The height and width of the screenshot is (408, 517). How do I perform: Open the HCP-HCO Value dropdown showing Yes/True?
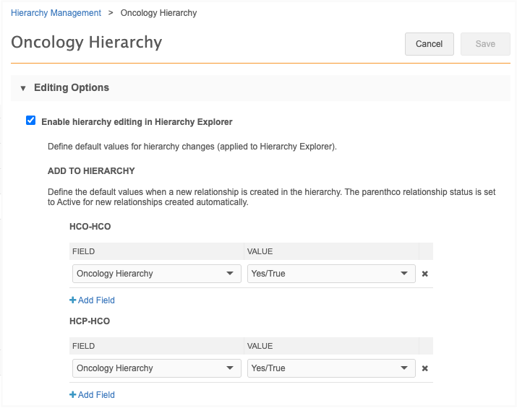point(330,368)
